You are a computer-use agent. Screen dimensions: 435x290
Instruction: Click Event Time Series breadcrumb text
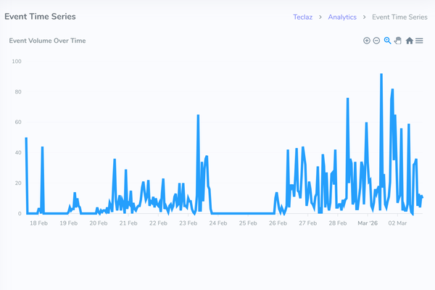[399, 17]
